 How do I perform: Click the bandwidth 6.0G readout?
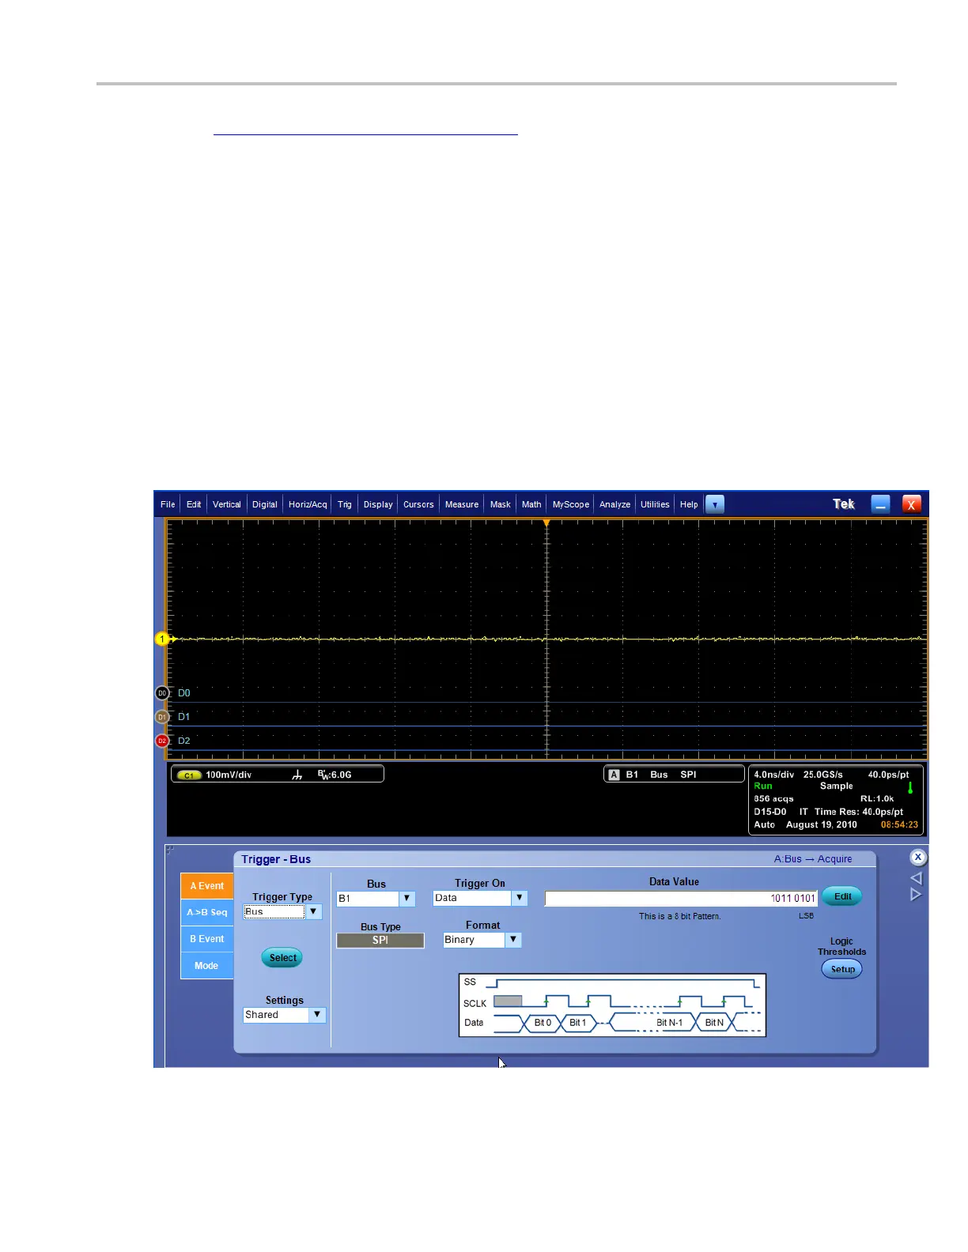tap(335, 775)
